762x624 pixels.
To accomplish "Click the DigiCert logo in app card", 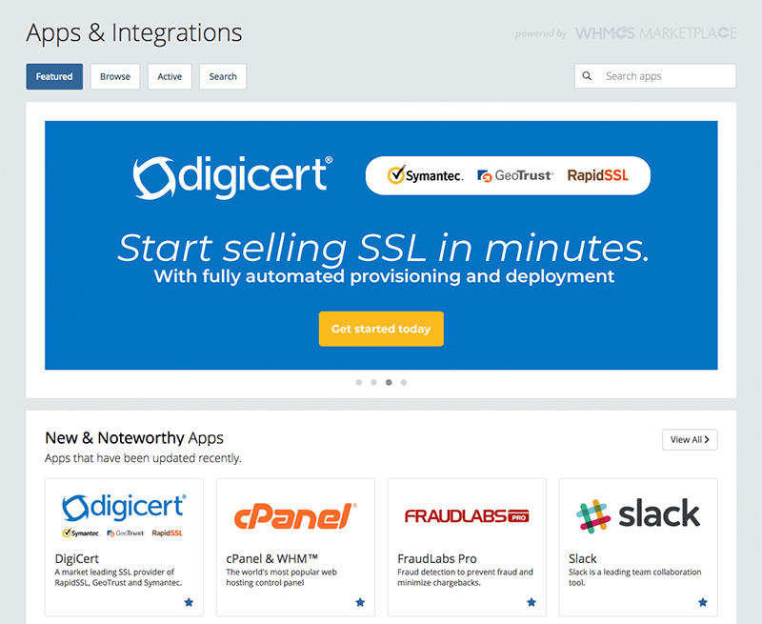I will pyautogui.click(x=124, y=515).
